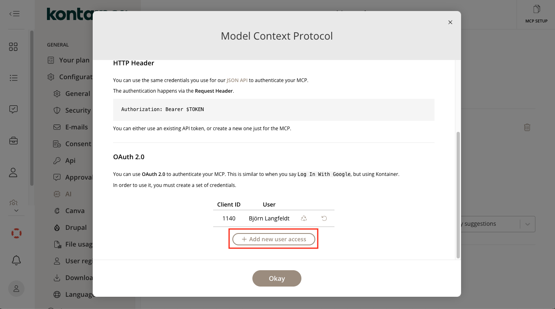
Task: Open the Security settings menu item
Action: [78, 110]
